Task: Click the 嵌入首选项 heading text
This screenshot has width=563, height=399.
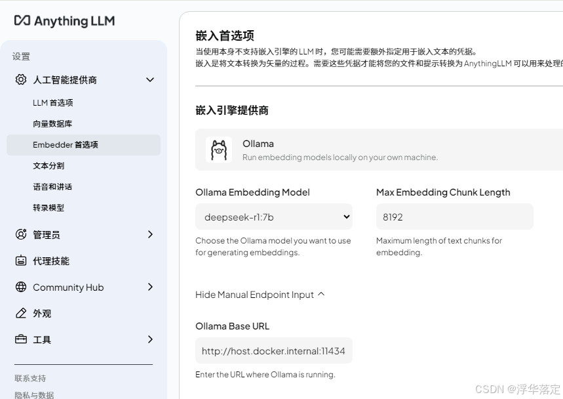Action: pyautogui.click(x=225, y=35)
